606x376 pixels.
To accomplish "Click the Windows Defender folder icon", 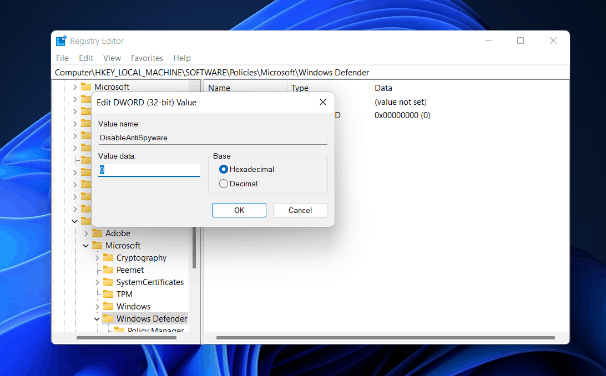I will [108, 319].
